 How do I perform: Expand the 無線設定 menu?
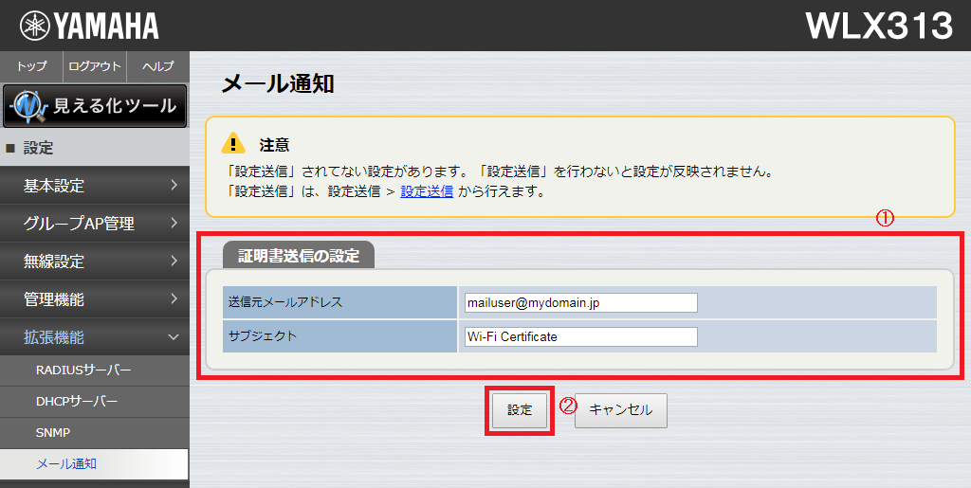tap(95, 261)
